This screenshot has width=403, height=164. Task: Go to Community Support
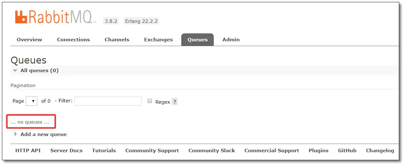tap(152, 151)
